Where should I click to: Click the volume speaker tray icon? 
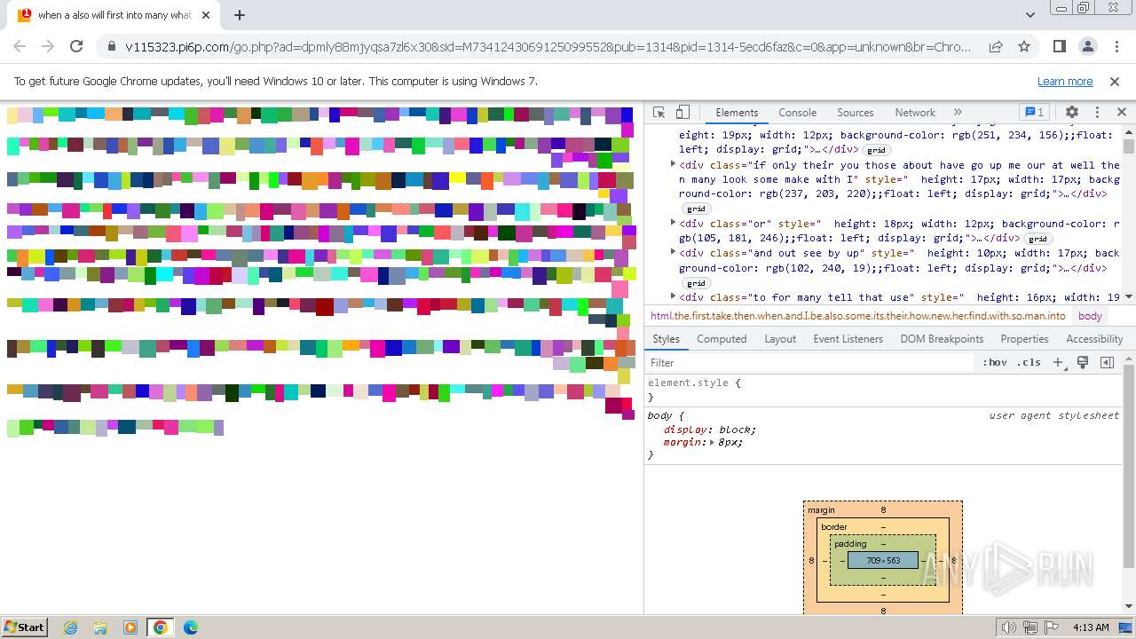[x=1008, y=627]
